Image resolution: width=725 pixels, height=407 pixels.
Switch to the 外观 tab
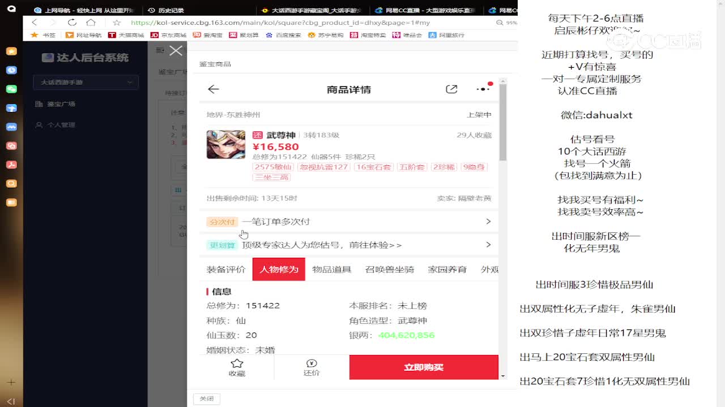point(489,270)
